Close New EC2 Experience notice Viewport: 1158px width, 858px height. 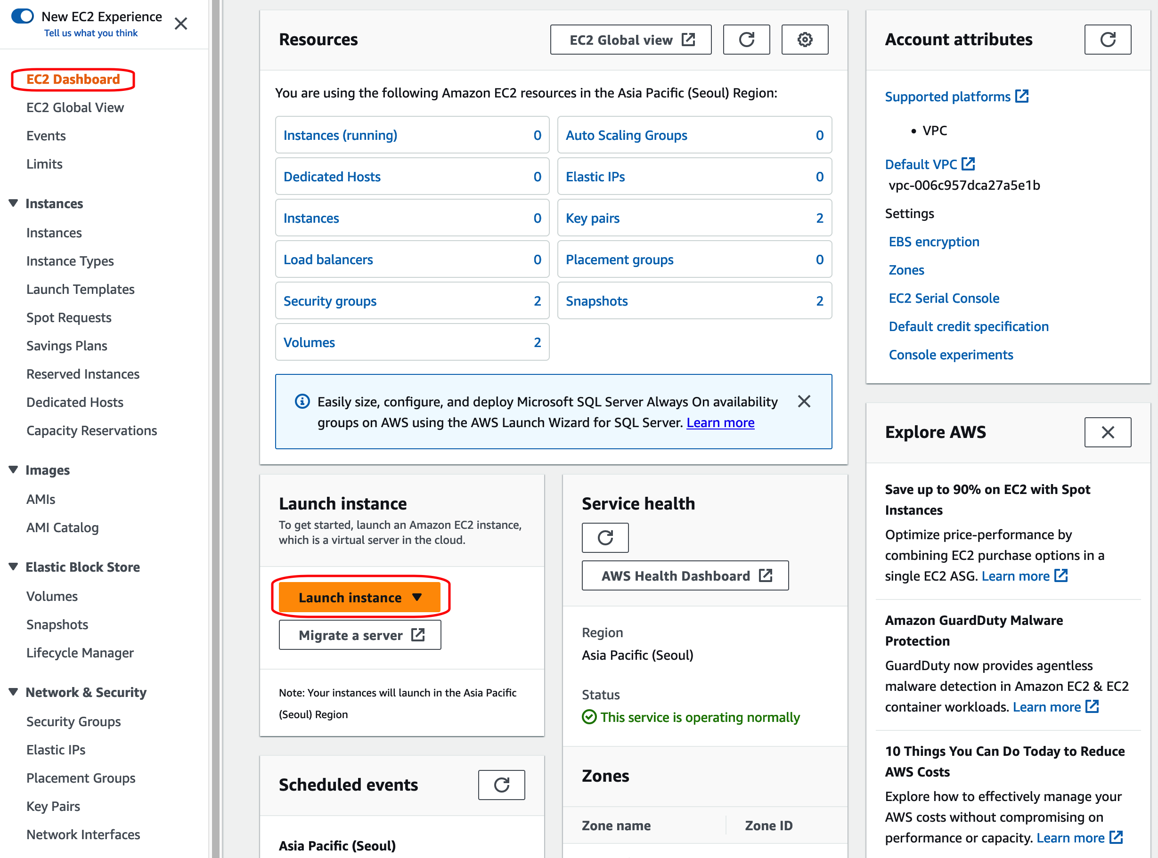point(180,24)
